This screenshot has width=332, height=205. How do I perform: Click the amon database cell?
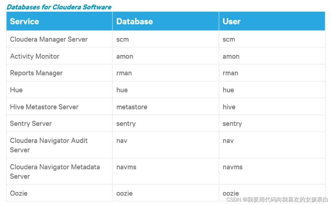point(125,56)
